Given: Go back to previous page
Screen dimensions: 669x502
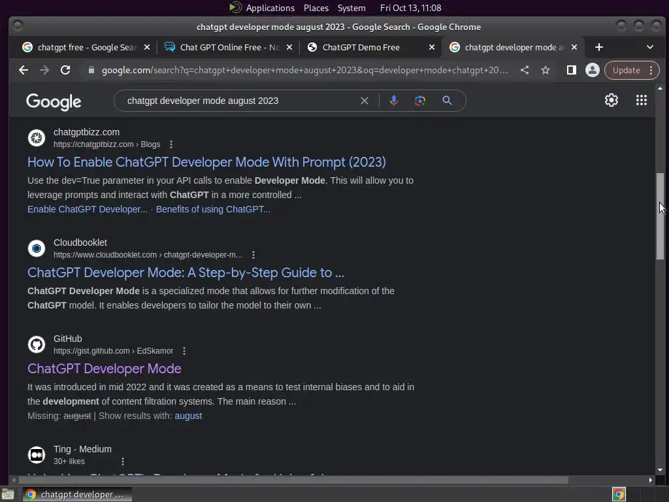Looking at the screenshot, I should tap(24, 70).
